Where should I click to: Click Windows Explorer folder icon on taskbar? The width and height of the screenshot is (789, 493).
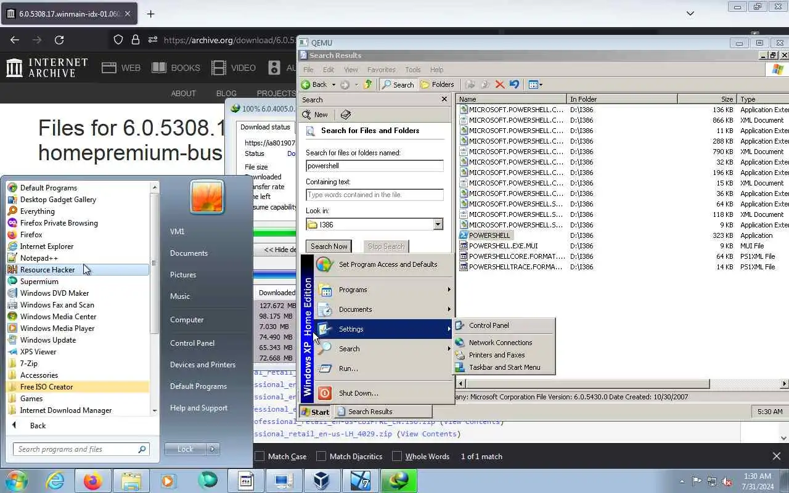point(131,481)
